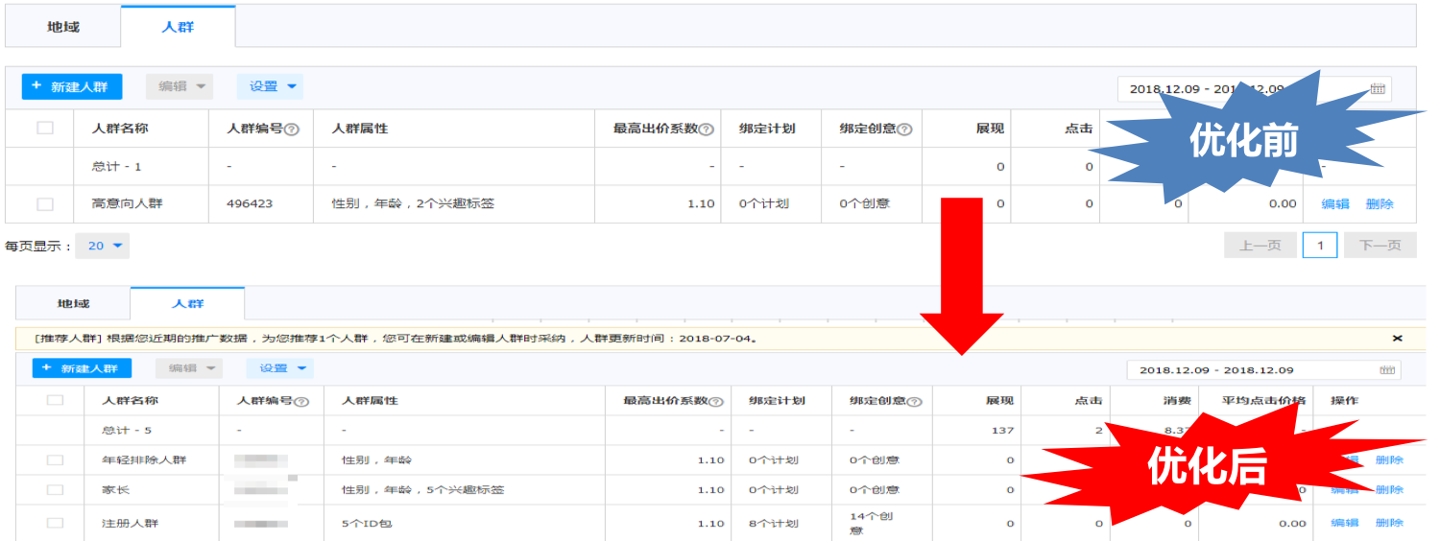Click the 总计 - 1 summary row label
This screenshot has height=541, width=1440.
[x=117, y=167]
